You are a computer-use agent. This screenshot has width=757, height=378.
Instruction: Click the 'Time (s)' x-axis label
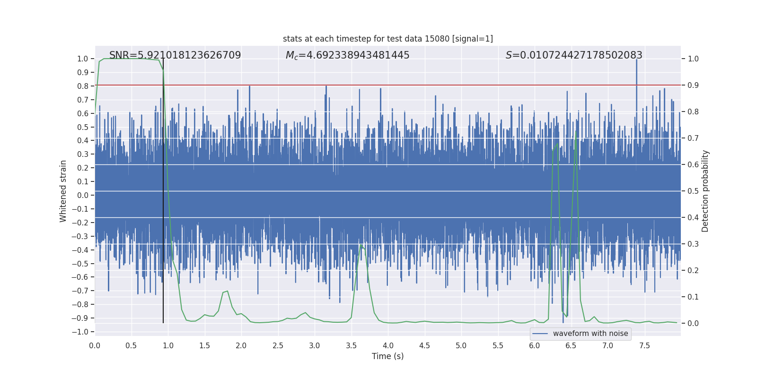(x=387, y=356)
